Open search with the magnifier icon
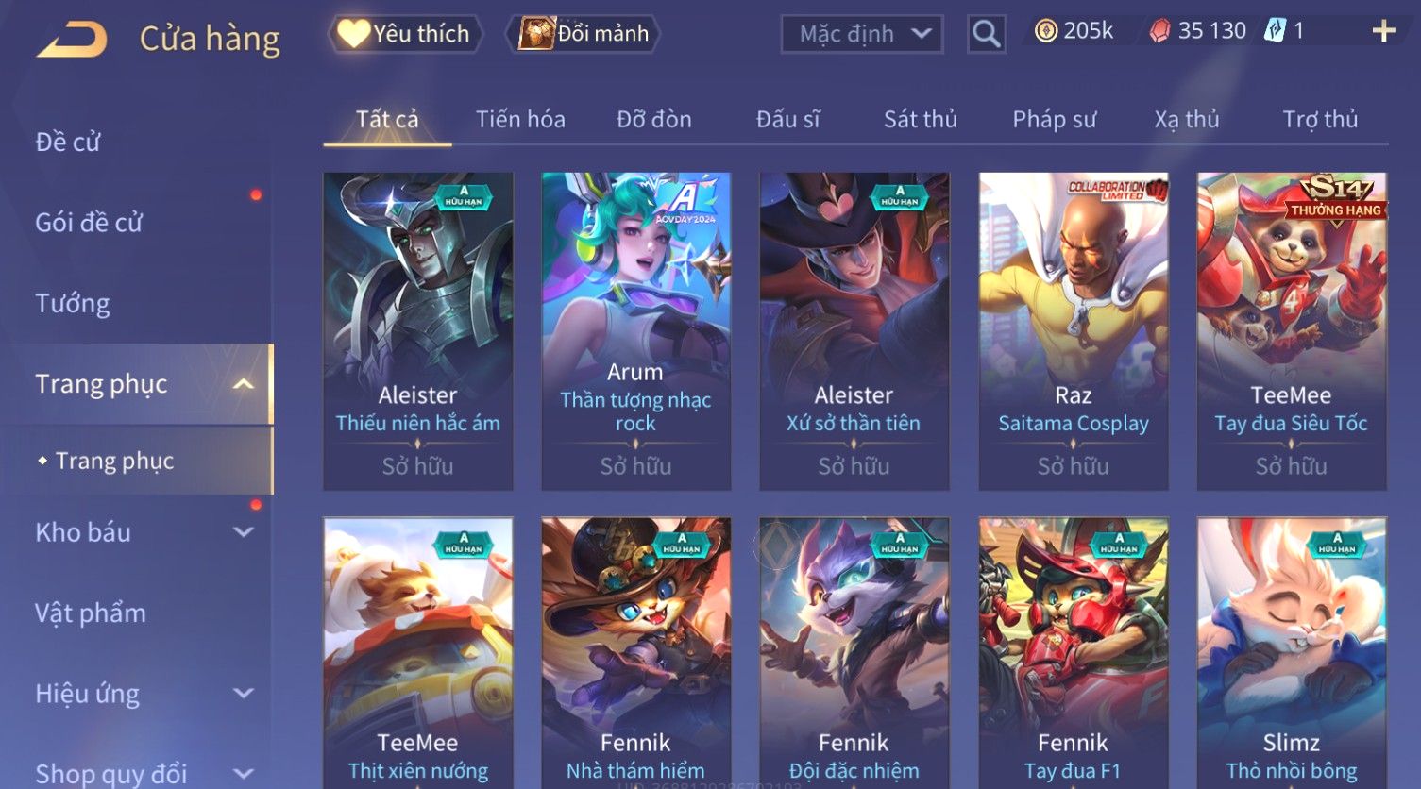1421x789 pixels. click(986, 35)
